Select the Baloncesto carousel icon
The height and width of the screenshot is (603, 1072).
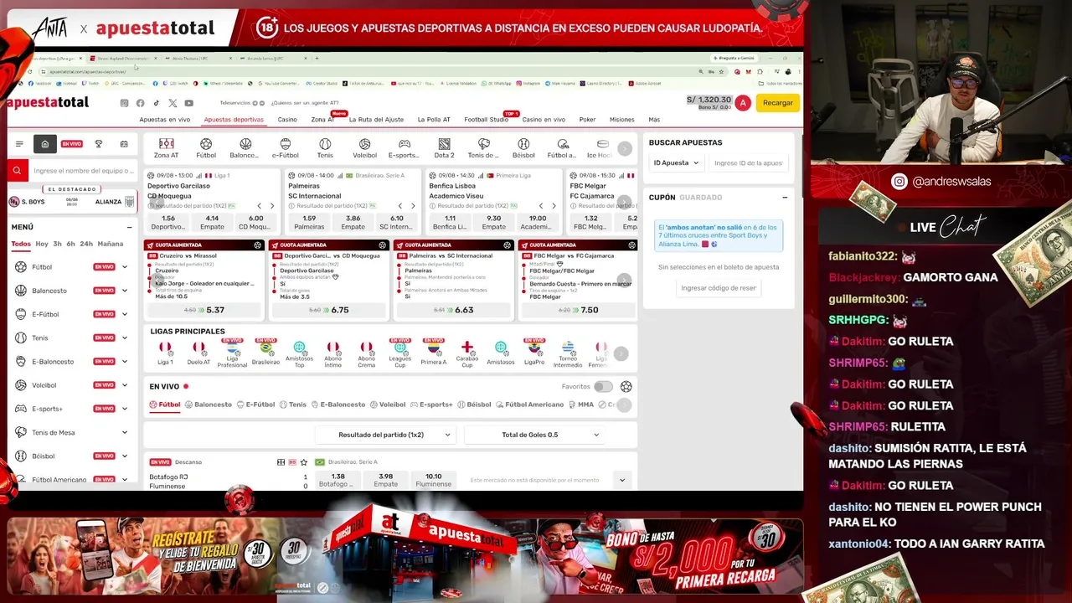[x=245, y=148]
